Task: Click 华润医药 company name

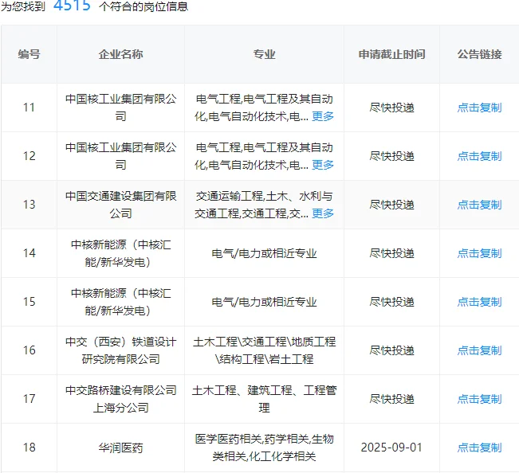Action: pyautogui.click(x=121, y=448)
